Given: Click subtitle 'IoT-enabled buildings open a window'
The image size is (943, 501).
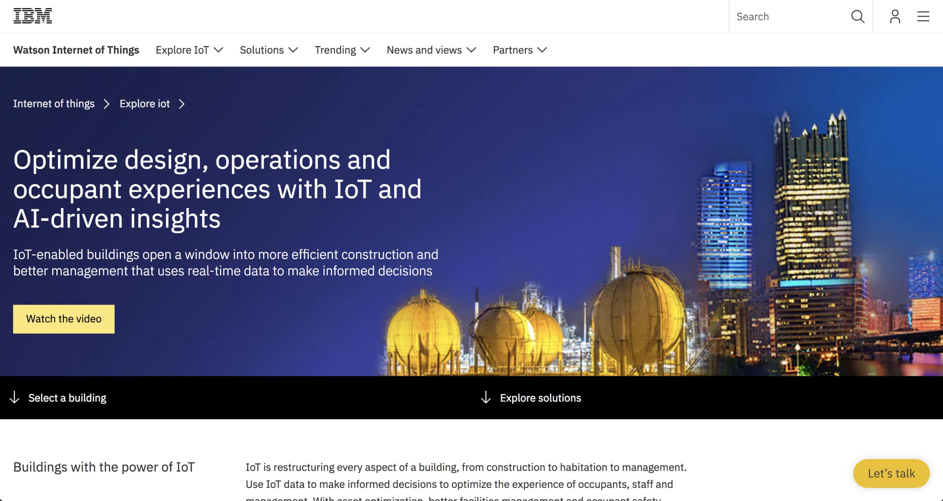Looking at the screenshot, I should coord(226,263).
